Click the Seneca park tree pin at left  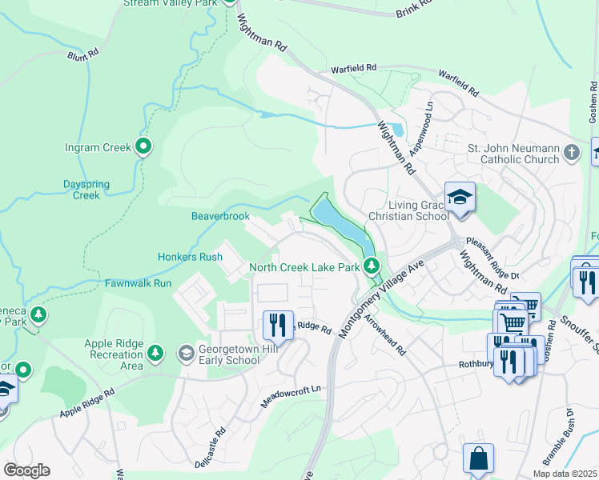coord(38,315)
